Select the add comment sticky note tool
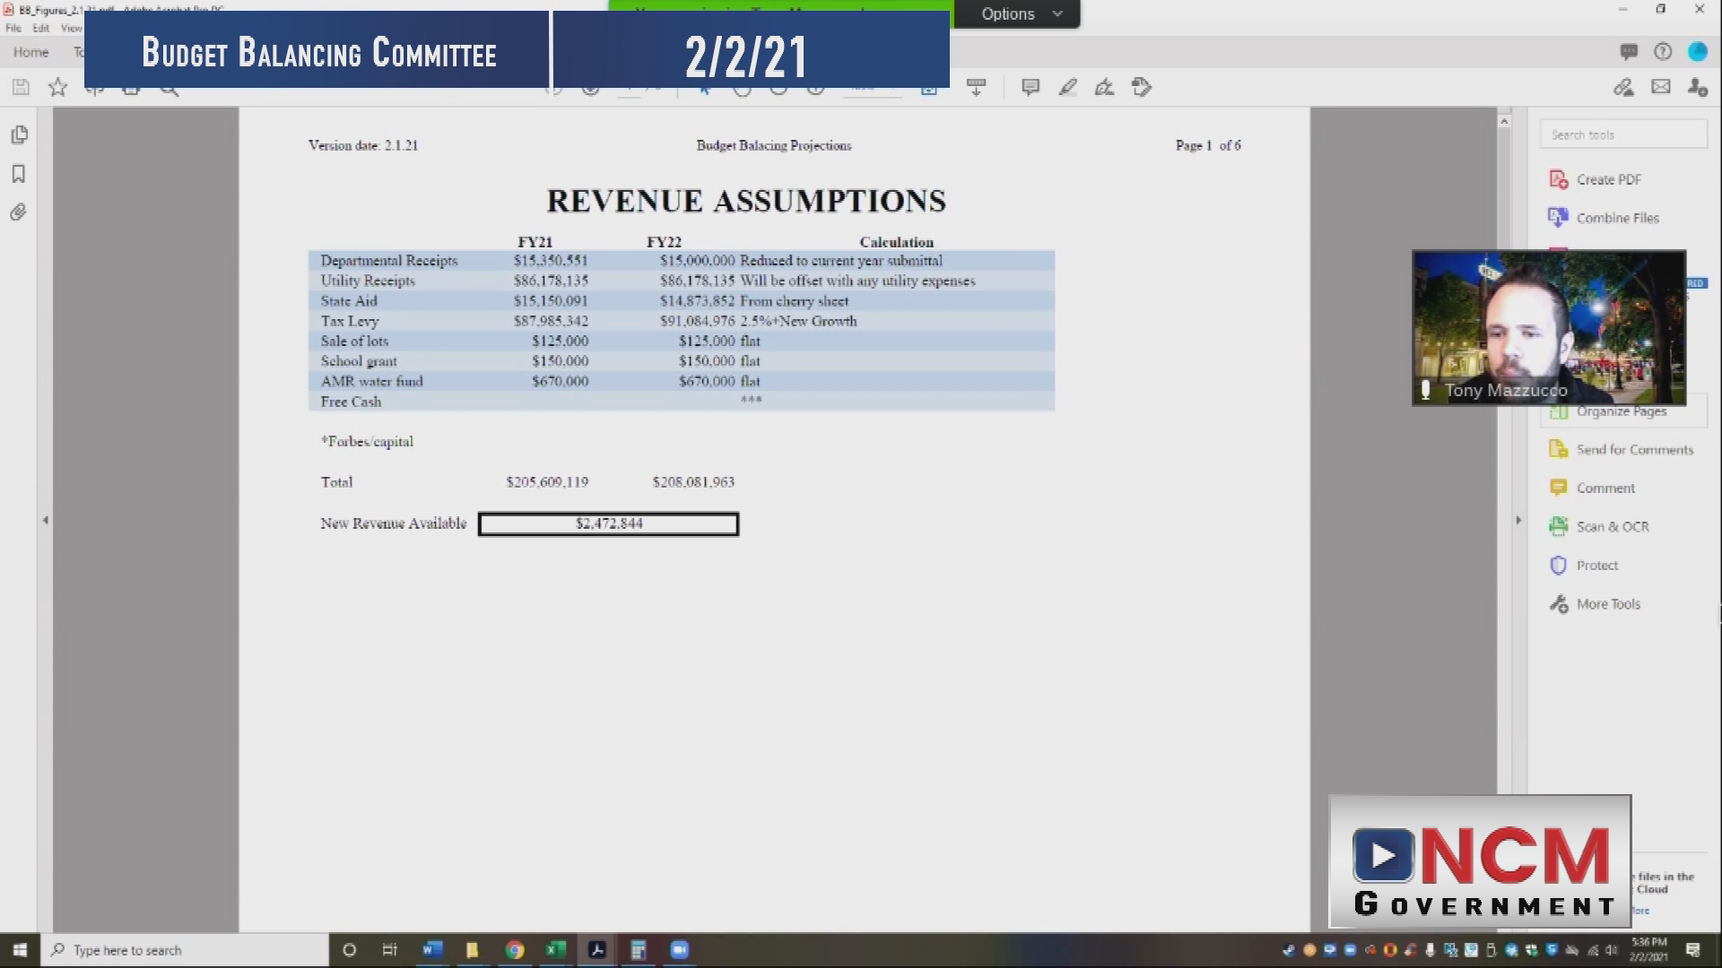Viewport: 1722px width, 968px height. pos(1031,87)
